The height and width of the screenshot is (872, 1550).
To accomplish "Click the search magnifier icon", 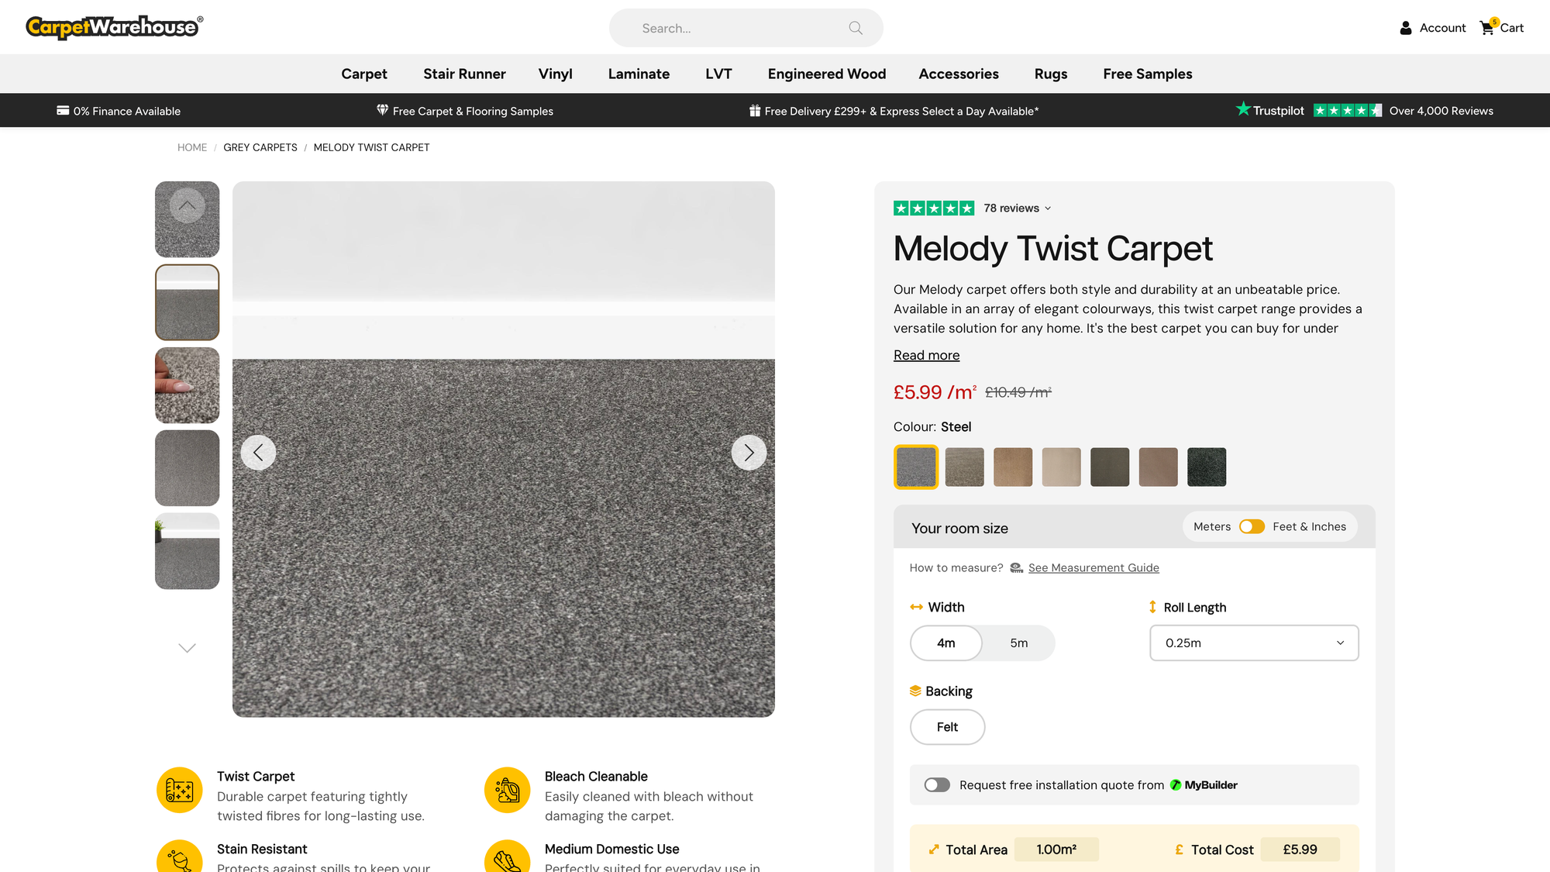I will pos(856,28).
